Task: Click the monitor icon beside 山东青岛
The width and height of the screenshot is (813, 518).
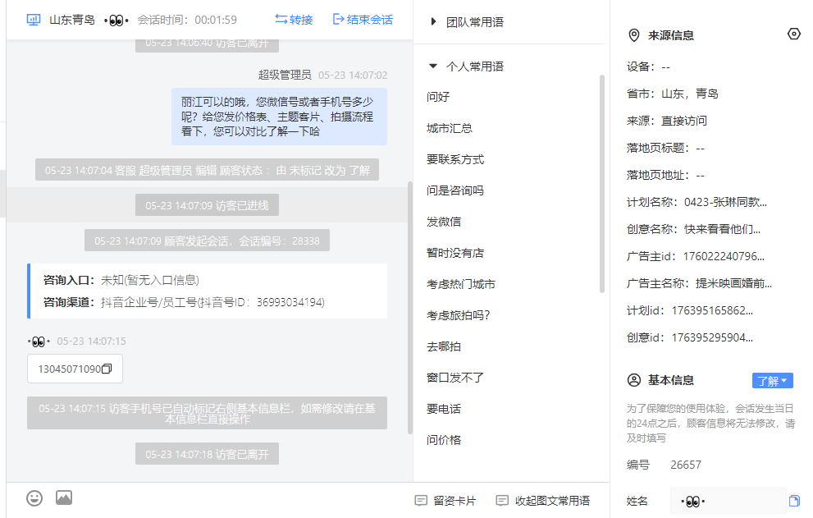Action: tap(33, 20)
